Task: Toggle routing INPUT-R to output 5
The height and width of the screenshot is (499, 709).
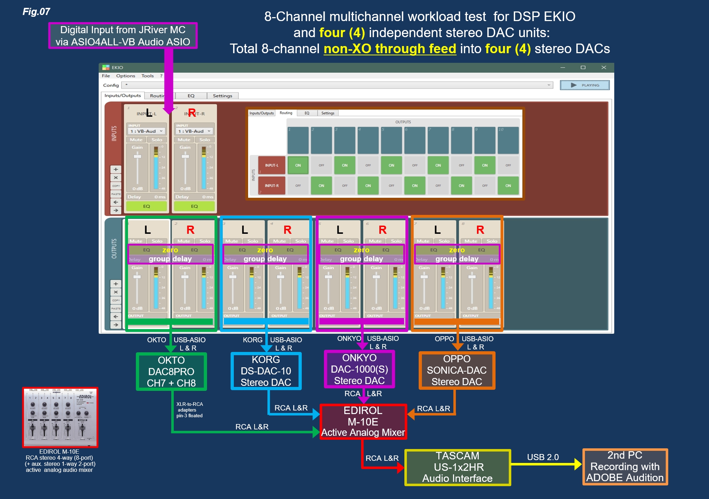Action: pyautogui.click(x=392, y=186)
